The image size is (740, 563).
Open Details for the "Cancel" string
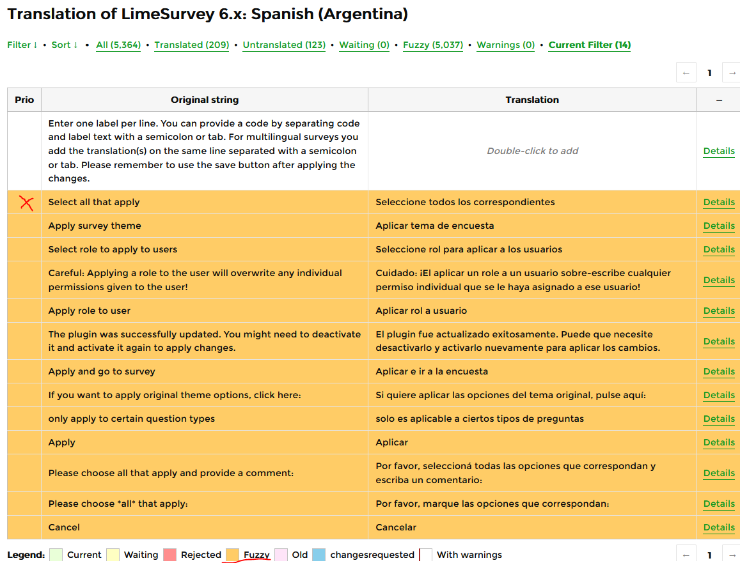tap(719, 528)
